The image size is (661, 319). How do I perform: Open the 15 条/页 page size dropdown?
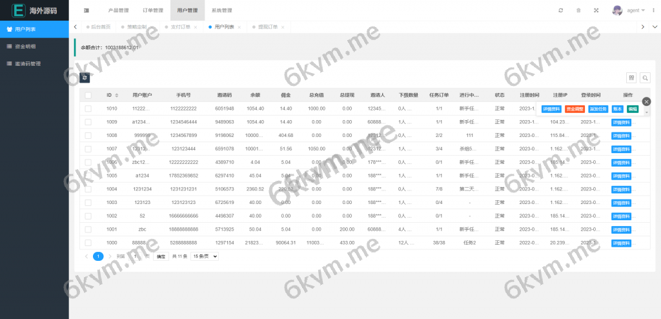[205, 256]
